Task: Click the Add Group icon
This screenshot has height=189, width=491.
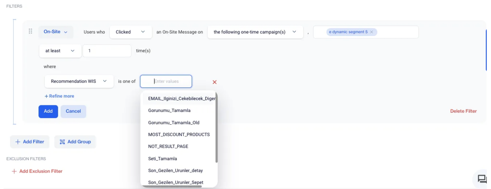Action: tap(62, 142)
